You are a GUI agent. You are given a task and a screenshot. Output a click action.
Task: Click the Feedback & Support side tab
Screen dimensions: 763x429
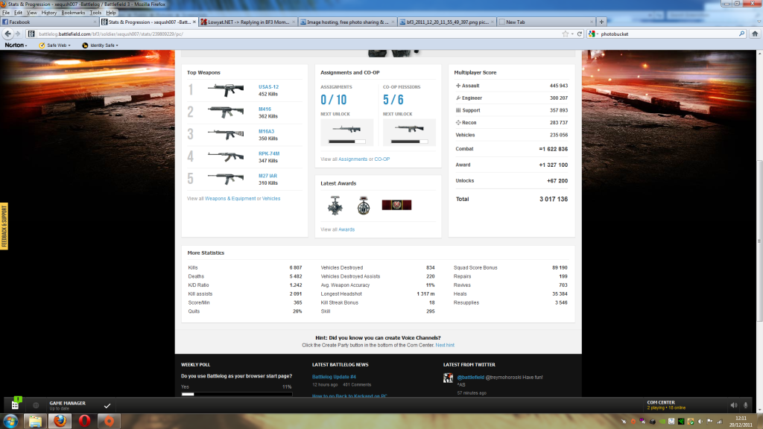click(x=4, y=226)
